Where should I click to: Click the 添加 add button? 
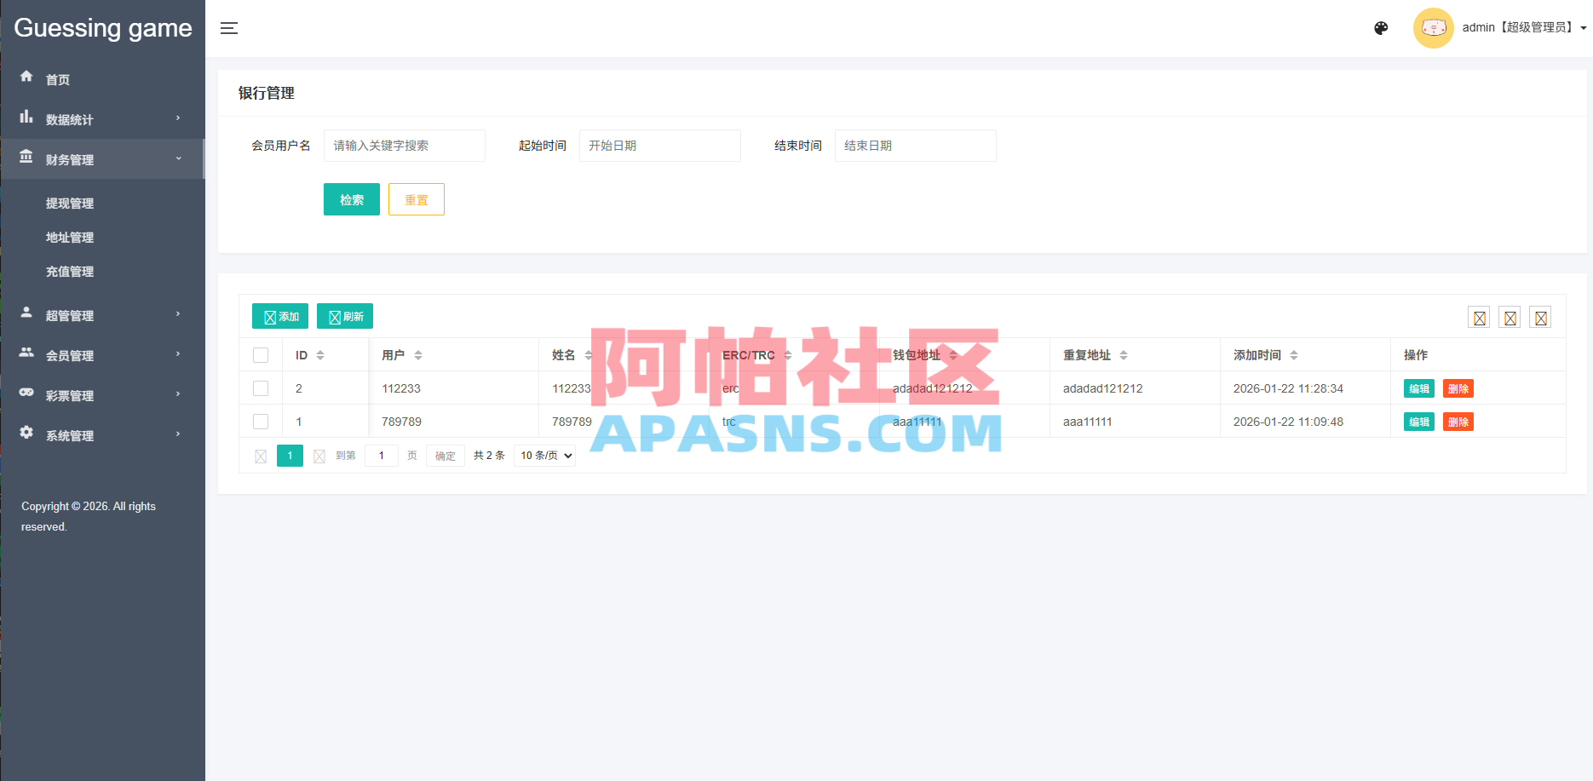280,316
